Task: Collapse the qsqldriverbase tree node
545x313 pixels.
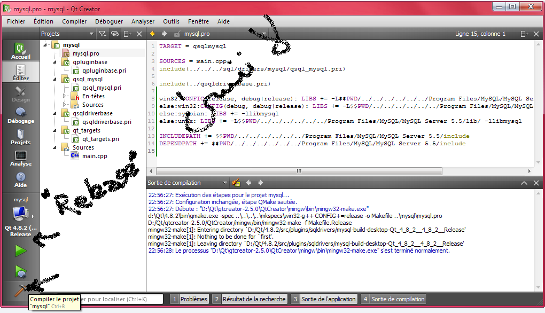Action: [55, 113]
